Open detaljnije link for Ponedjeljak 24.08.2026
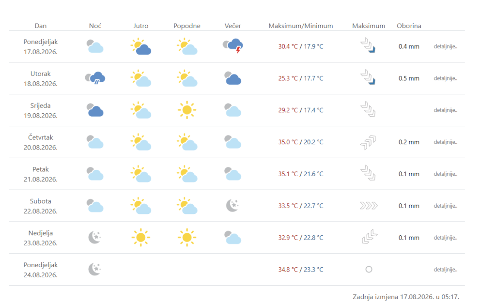The width and height of the screenshot is (496, 302). pos(446,270)
